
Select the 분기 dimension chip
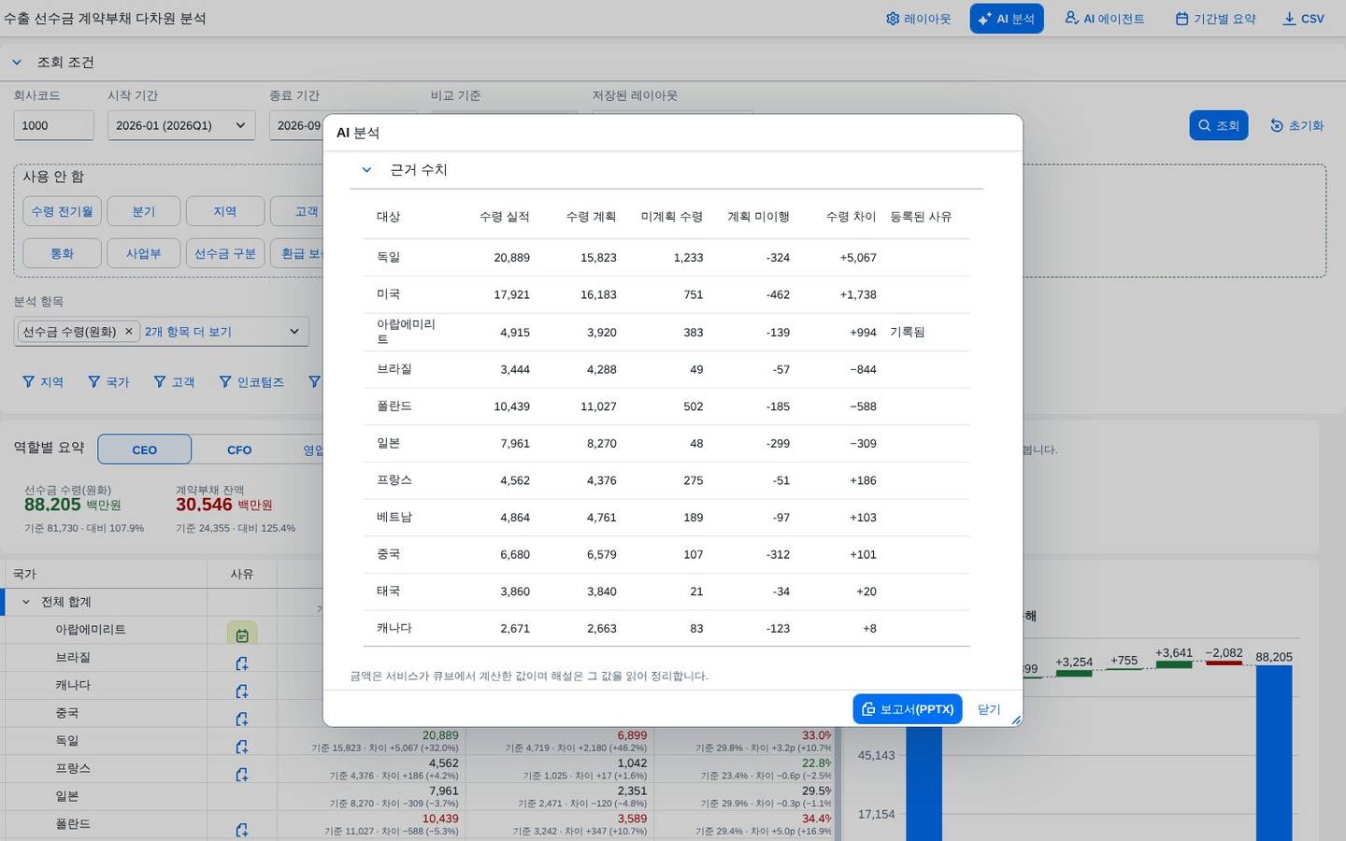click(x=143, y=211)
